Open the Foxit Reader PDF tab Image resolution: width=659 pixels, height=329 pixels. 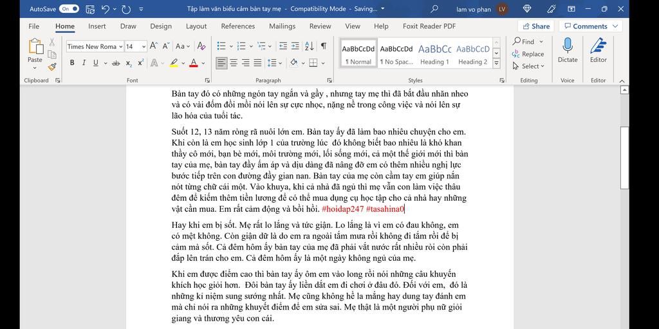pos(429,26)
